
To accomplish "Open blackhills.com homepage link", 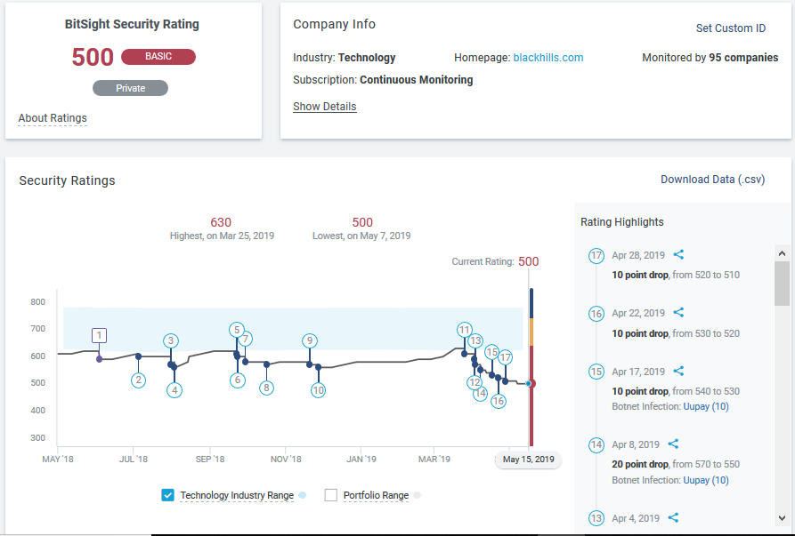I will tap(548, 58).
